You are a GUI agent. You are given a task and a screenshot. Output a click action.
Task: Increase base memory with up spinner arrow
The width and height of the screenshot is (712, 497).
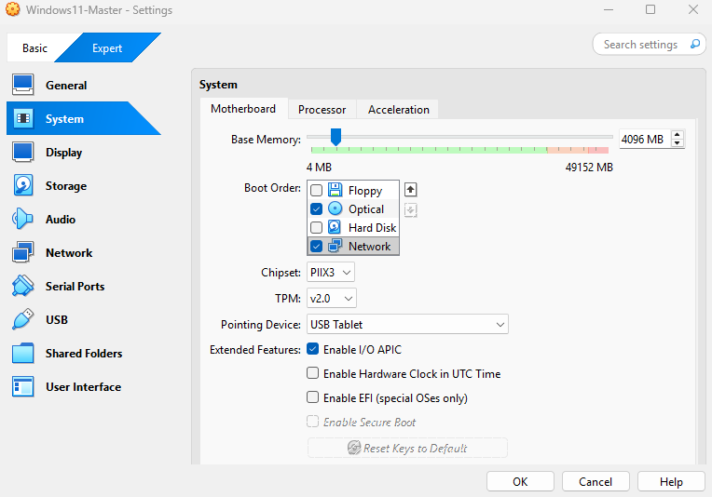coord(677,135)
